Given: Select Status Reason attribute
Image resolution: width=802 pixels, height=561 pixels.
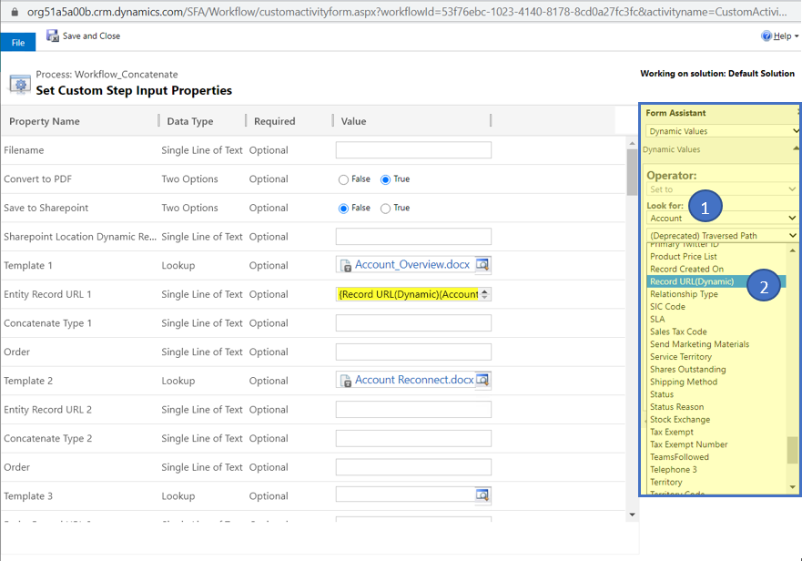Looking at the screenshot, I should (x=676, y=407).
